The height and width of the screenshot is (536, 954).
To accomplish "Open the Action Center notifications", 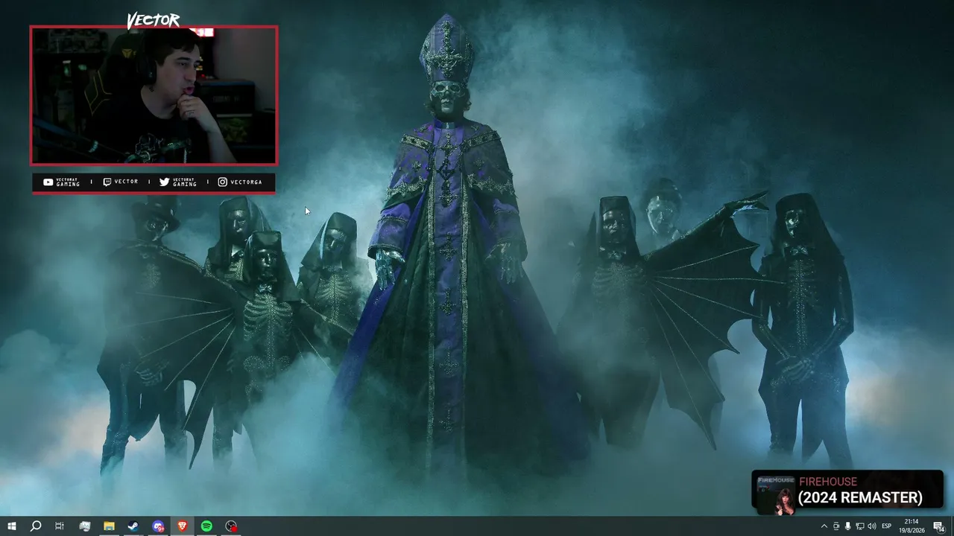I will tap(938, 526).
